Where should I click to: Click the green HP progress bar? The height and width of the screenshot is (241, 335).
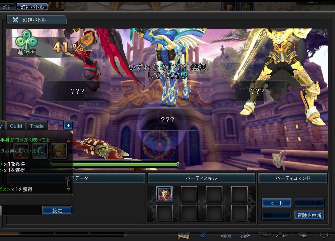point(115,164)
